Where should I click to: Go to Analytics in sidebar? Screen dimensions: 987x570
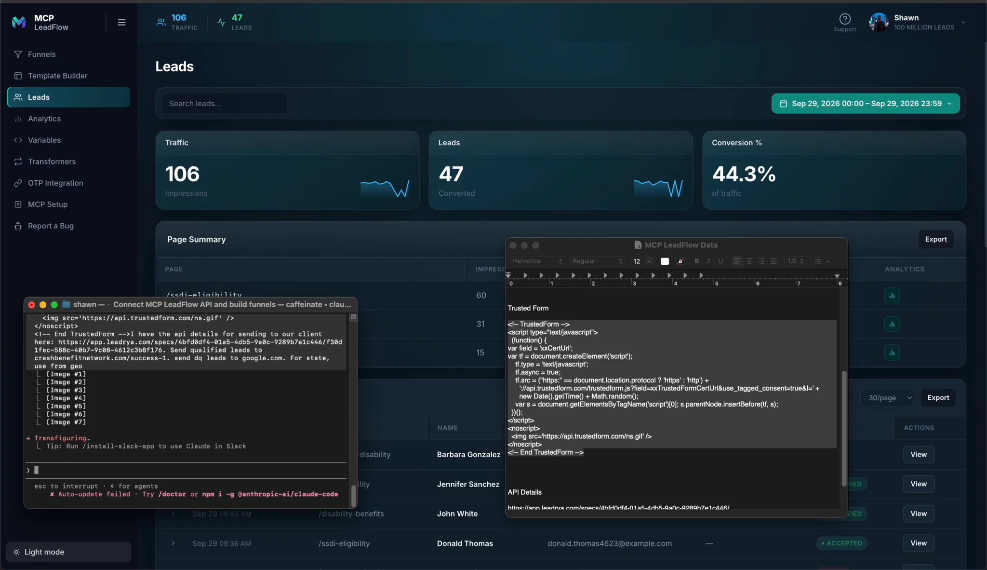tap(68, 119)
